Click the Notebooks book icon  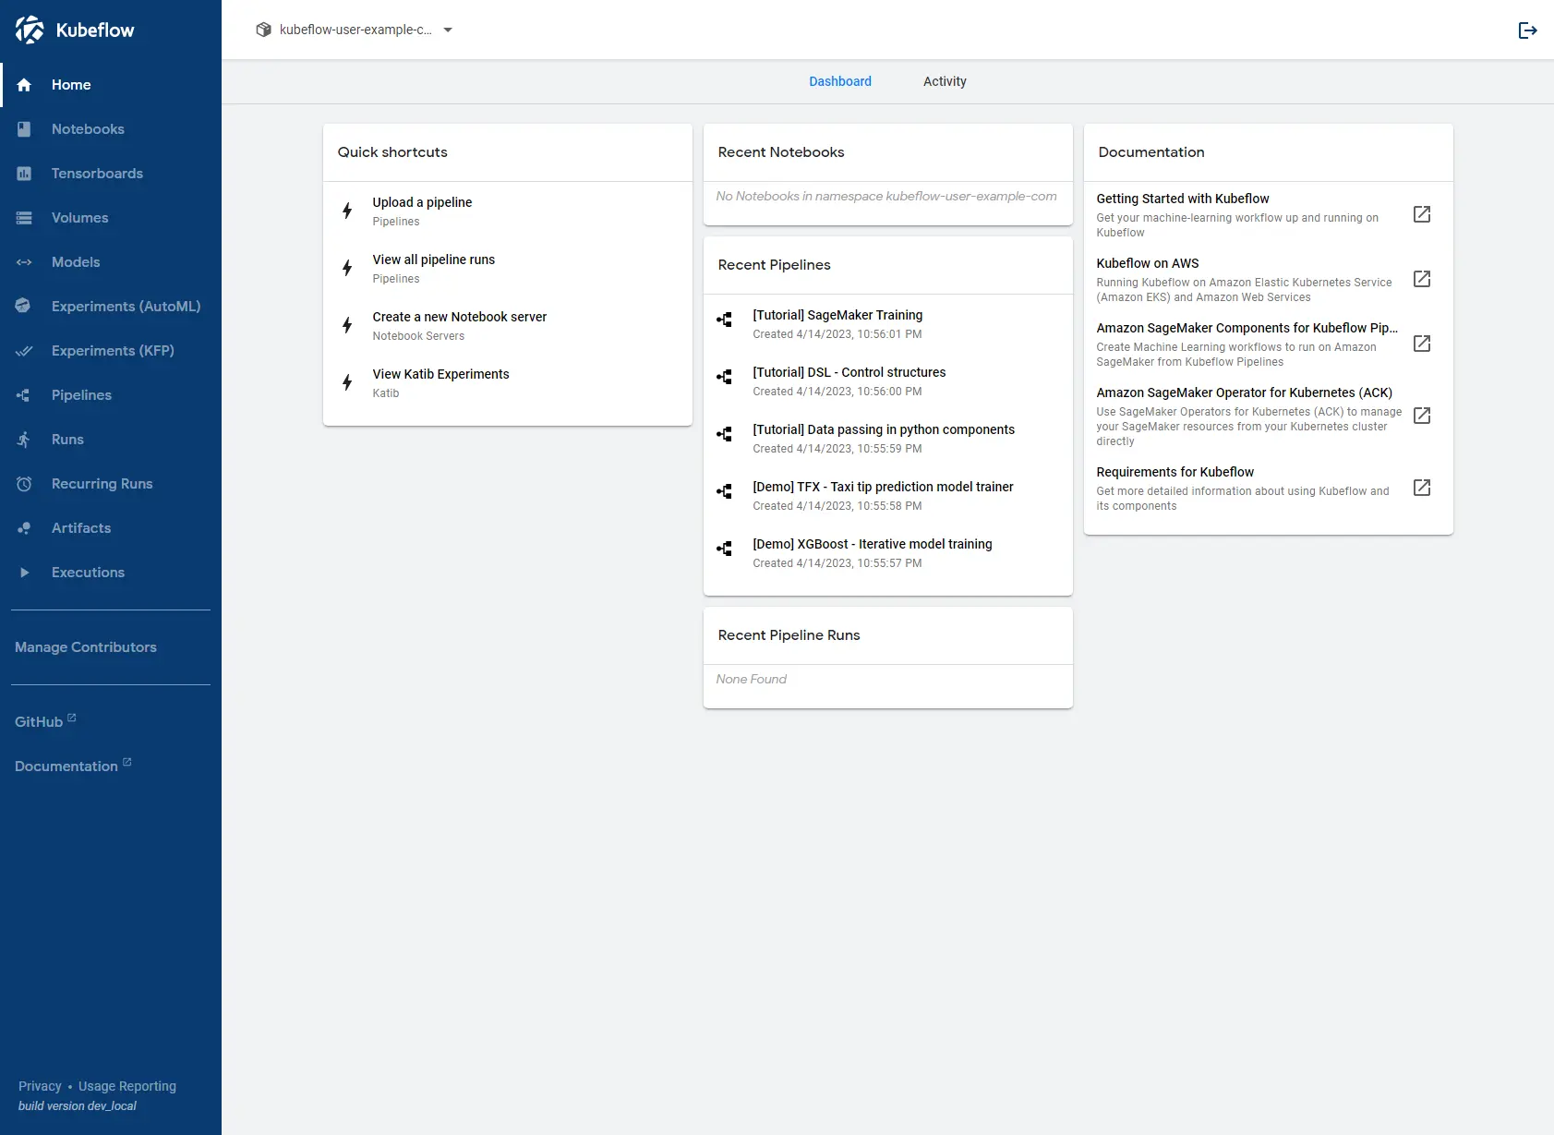24,129
